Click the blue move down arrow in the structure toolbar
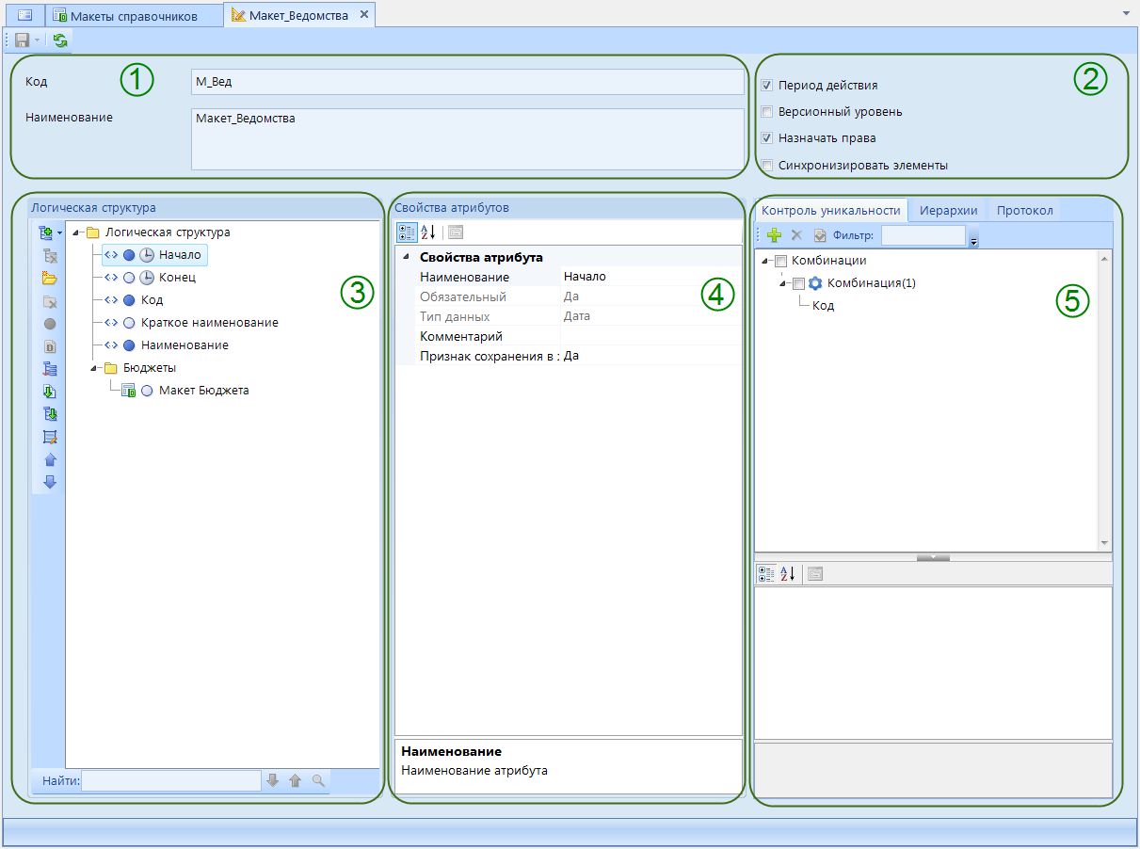1140x849 pixels. tap(50, 483)
